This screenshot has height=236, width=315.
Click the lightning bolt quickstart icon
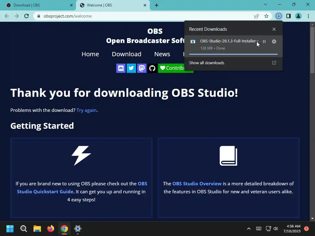click(x=81, y=156)
